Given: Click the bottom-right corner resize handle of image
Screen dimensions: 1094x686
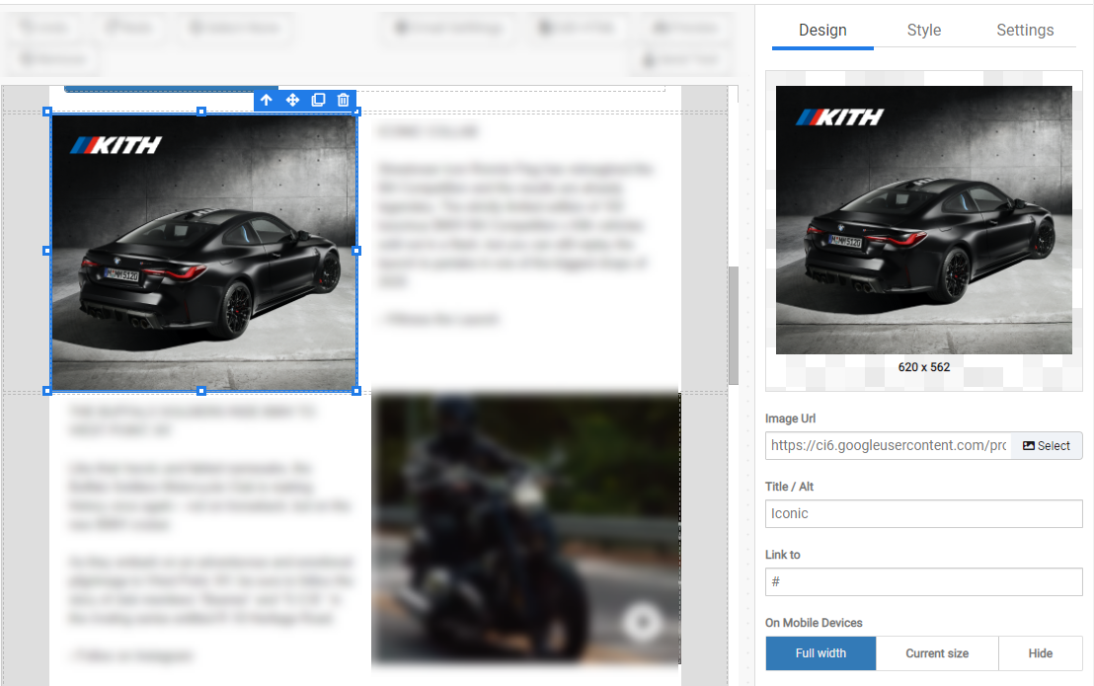Looking at the screenshot, I should point(356,391).
